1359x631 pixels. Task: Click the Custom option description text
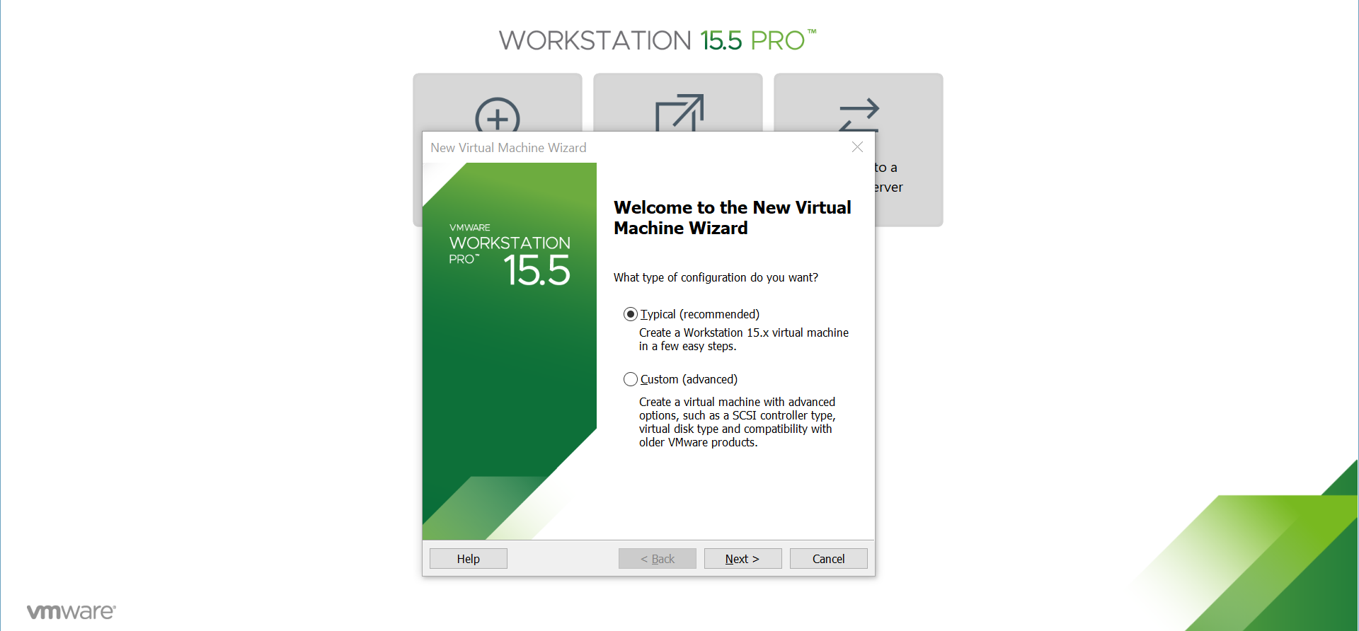coord(737,422)
